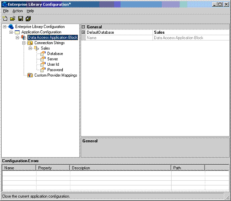Open the Action menu
The width and height of the screenshot is (231, 201).
(18, 11)
